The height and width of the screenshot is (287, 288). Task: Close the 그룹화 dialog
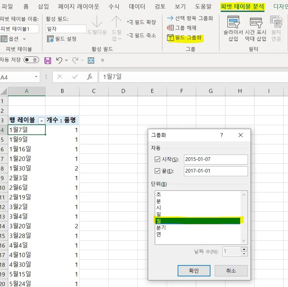click(x=241, y=135)
